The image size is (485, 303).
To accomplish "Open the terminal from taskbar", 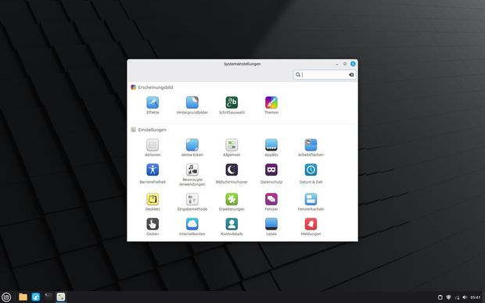I will pyautogui.click(x=48, y=297).
